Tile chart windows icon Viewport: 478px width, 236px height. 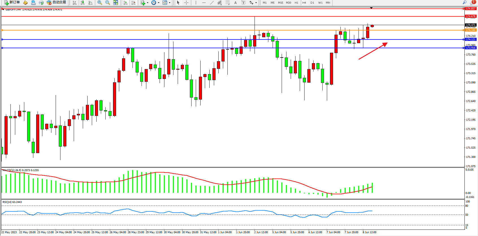tap(116, 3)
